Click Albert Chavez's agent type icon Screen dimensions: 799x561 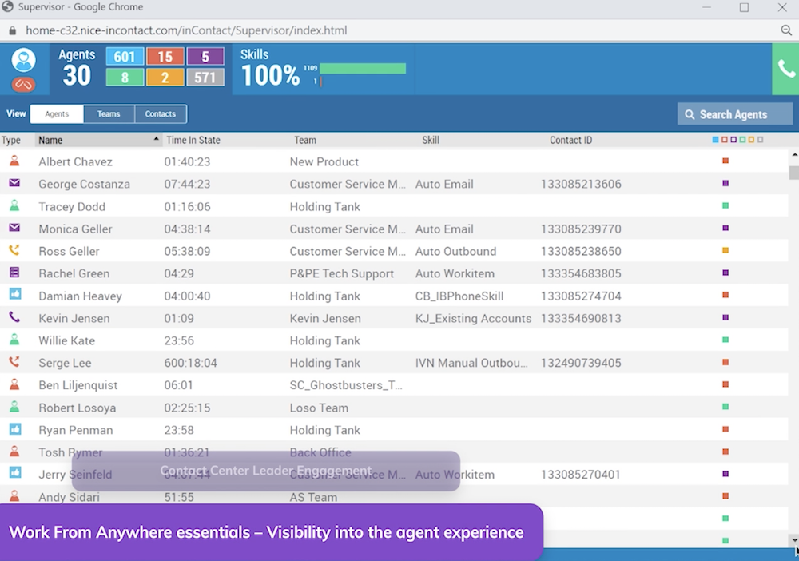[14, 161]
